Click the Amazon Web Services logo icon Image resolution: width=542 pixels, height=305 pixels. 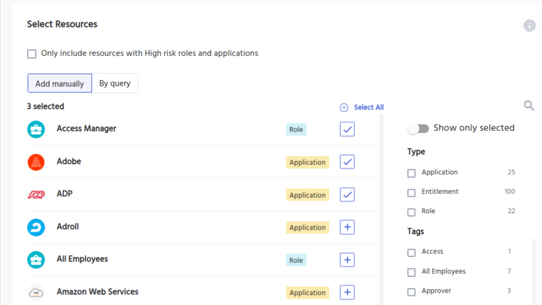coord(36,293)
